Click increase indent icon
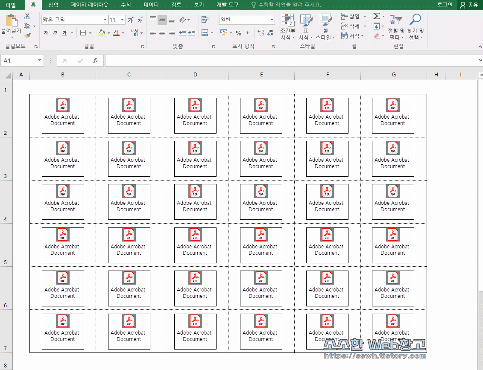Screen dimensions: 483x370 (192, 32)
